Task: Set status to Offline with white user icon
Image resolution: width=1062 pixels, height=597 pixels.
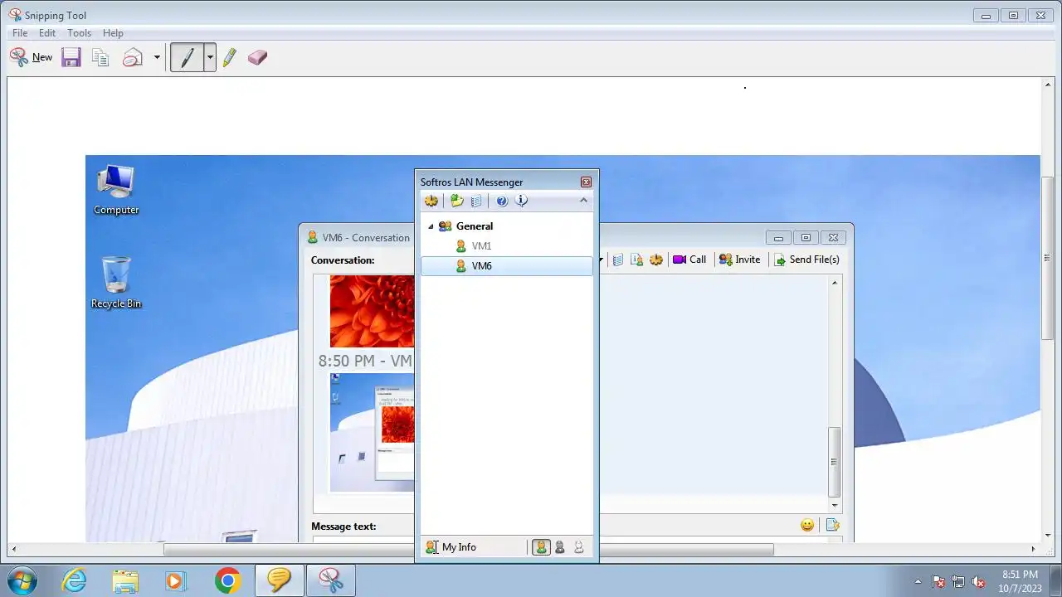Action: (x=579, y=547)
